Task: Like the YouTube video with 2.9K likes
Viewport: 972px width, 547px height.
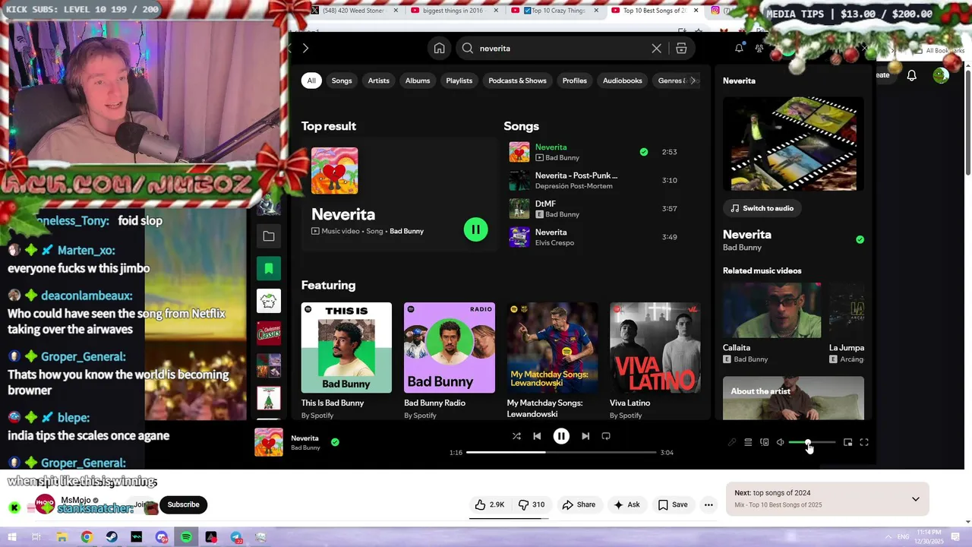Action: coord(490,504)
